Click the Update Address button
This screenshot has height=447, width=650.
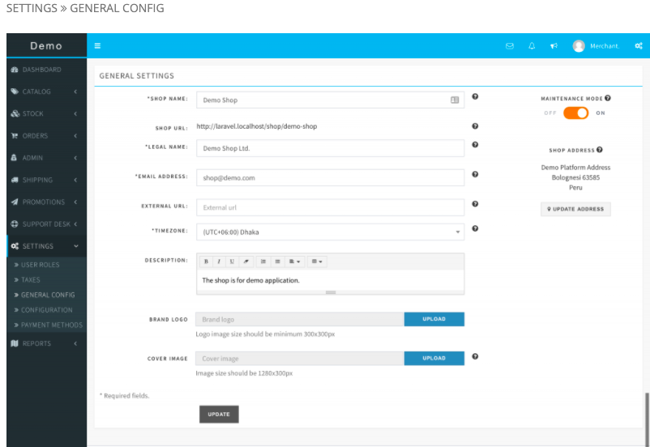point(575,209)
